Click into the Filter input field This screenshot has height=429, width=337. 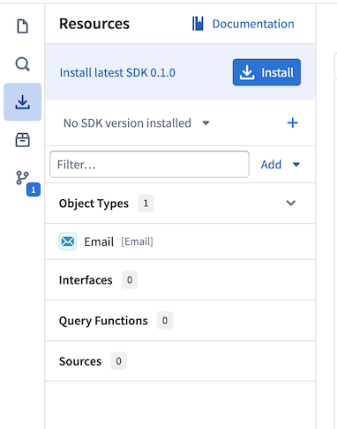click(x=149, y=165)
